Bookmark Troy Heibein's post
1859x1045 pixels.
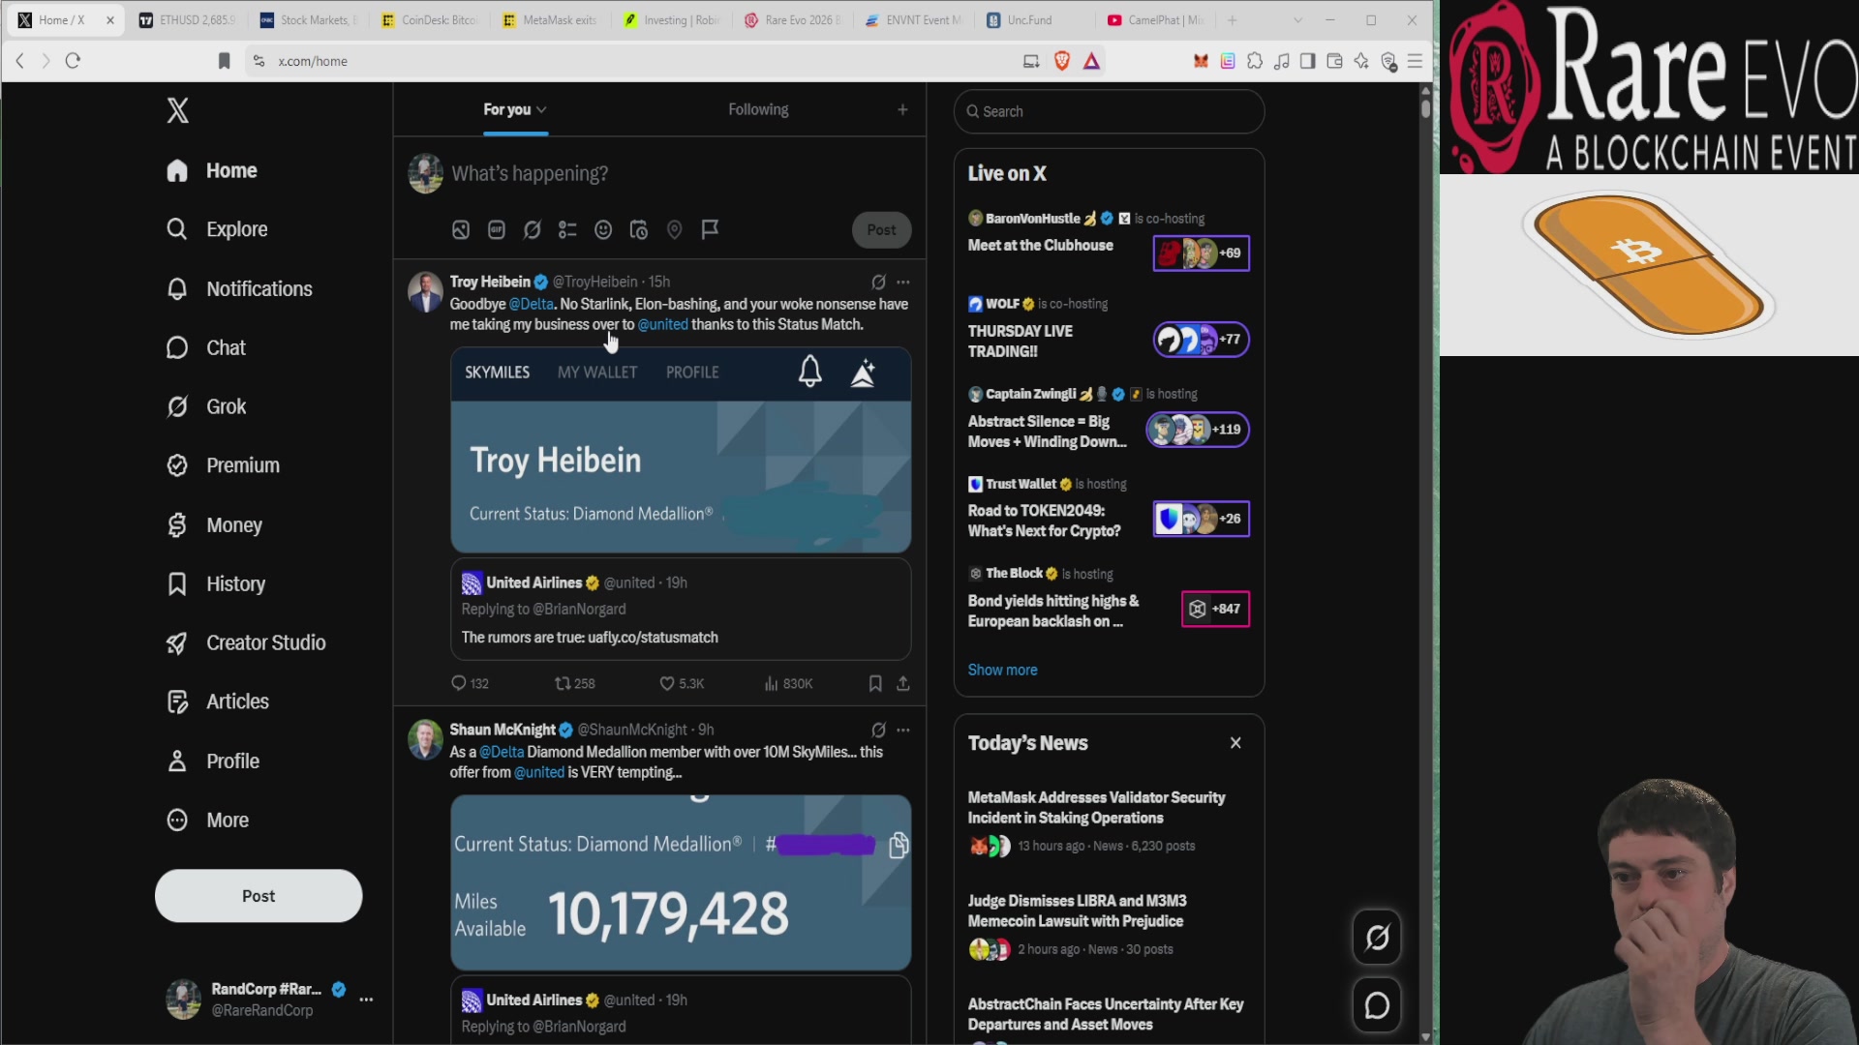point(875,683)
